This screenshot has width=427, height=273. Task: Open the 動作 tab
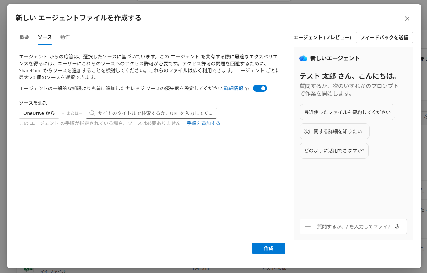[x=65, y=37]
